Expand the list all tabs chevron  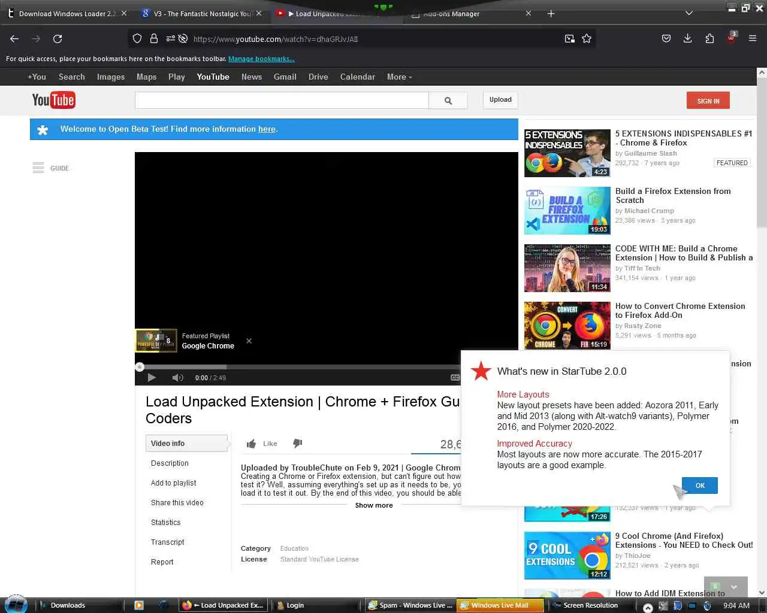click(689, 13)
